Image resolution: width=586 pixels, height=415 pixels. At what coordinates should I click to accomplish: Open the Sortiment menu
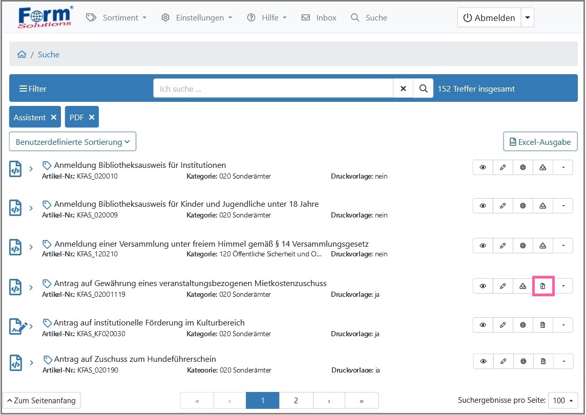point(117,17)
